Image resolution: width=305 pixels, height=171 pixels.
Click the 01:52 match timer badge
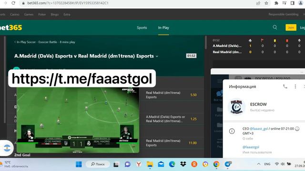[191, 56]
